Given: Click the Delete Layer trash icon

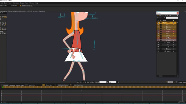Looking at the screenshot, I should coord(165,15).
